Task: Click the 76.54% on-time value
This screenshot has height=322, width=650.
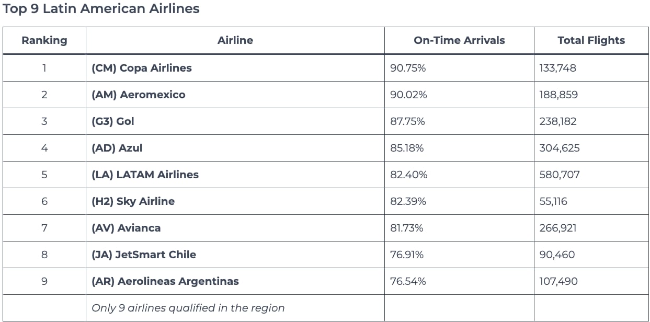Action: tap(408, 281)
